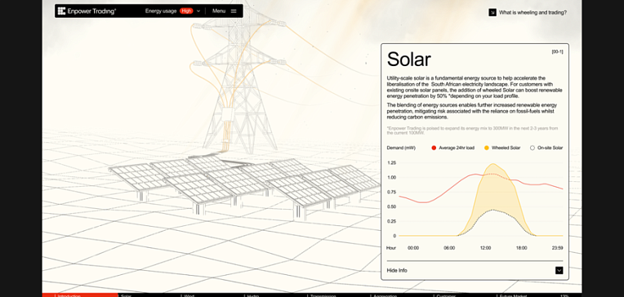Jump to the Wind section tab
The height and width of the screenshot is (297, 624).
tap(189, 295)
